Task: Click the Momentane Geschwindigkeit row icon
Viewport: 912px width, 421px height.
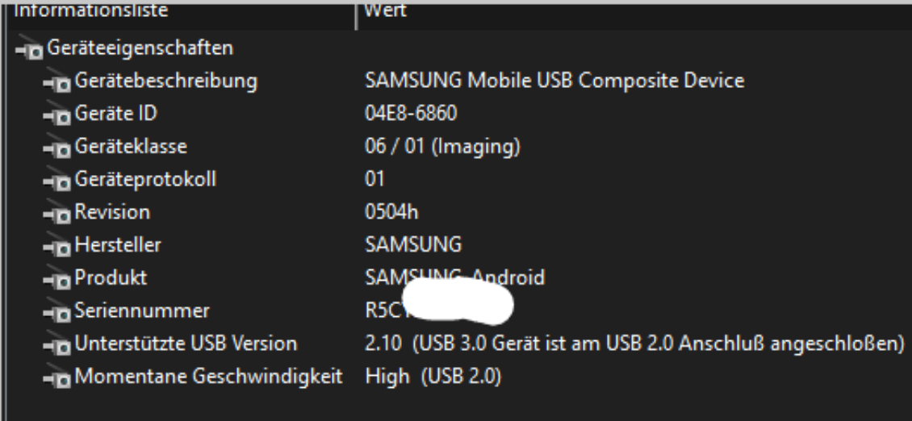Action: coord(61,377)
